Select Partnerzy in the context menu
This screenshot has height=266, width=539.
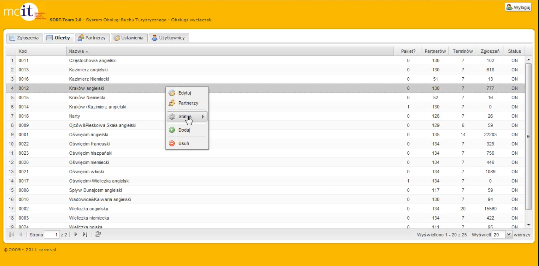tap(188, 103)
